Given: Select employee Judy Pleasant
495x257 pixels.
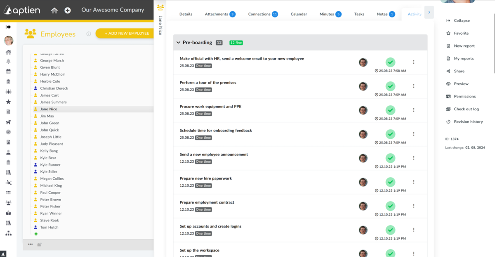Looking at the screenshot, I should [52, 144].
